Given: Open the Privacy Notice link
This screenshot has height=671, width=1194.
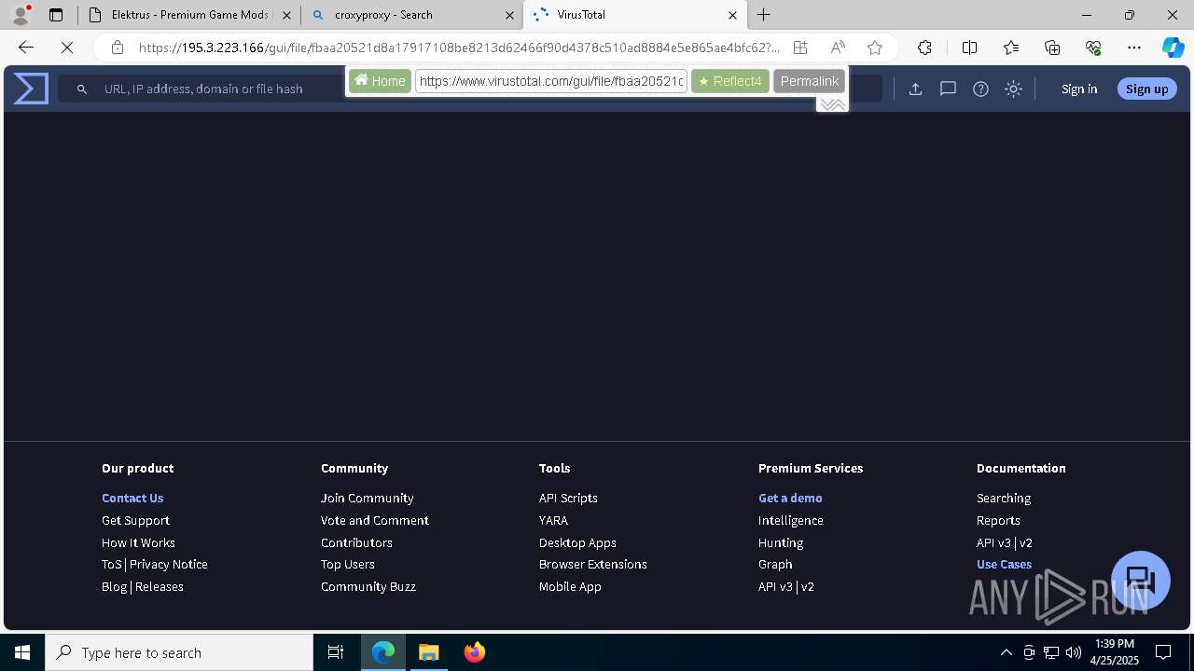Looking at the screenshot, I should click(x=169, y=564).
